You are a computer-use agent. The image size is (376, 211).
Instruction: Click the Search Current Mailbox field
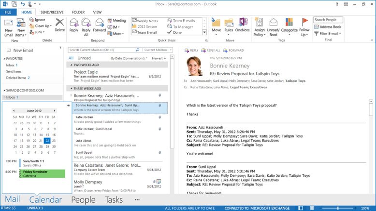point(102,50)
